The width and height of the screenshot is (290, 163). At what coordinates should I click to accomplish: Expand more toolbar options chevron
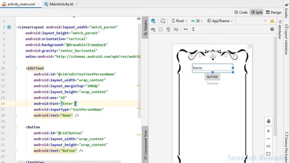click(x=265, y=21)
